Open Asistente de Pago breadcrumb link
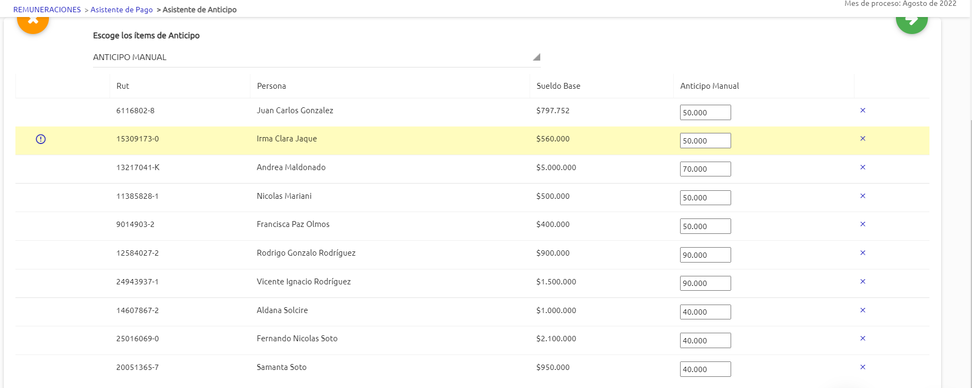Screen dimensions: 972x388 point(122,10)
